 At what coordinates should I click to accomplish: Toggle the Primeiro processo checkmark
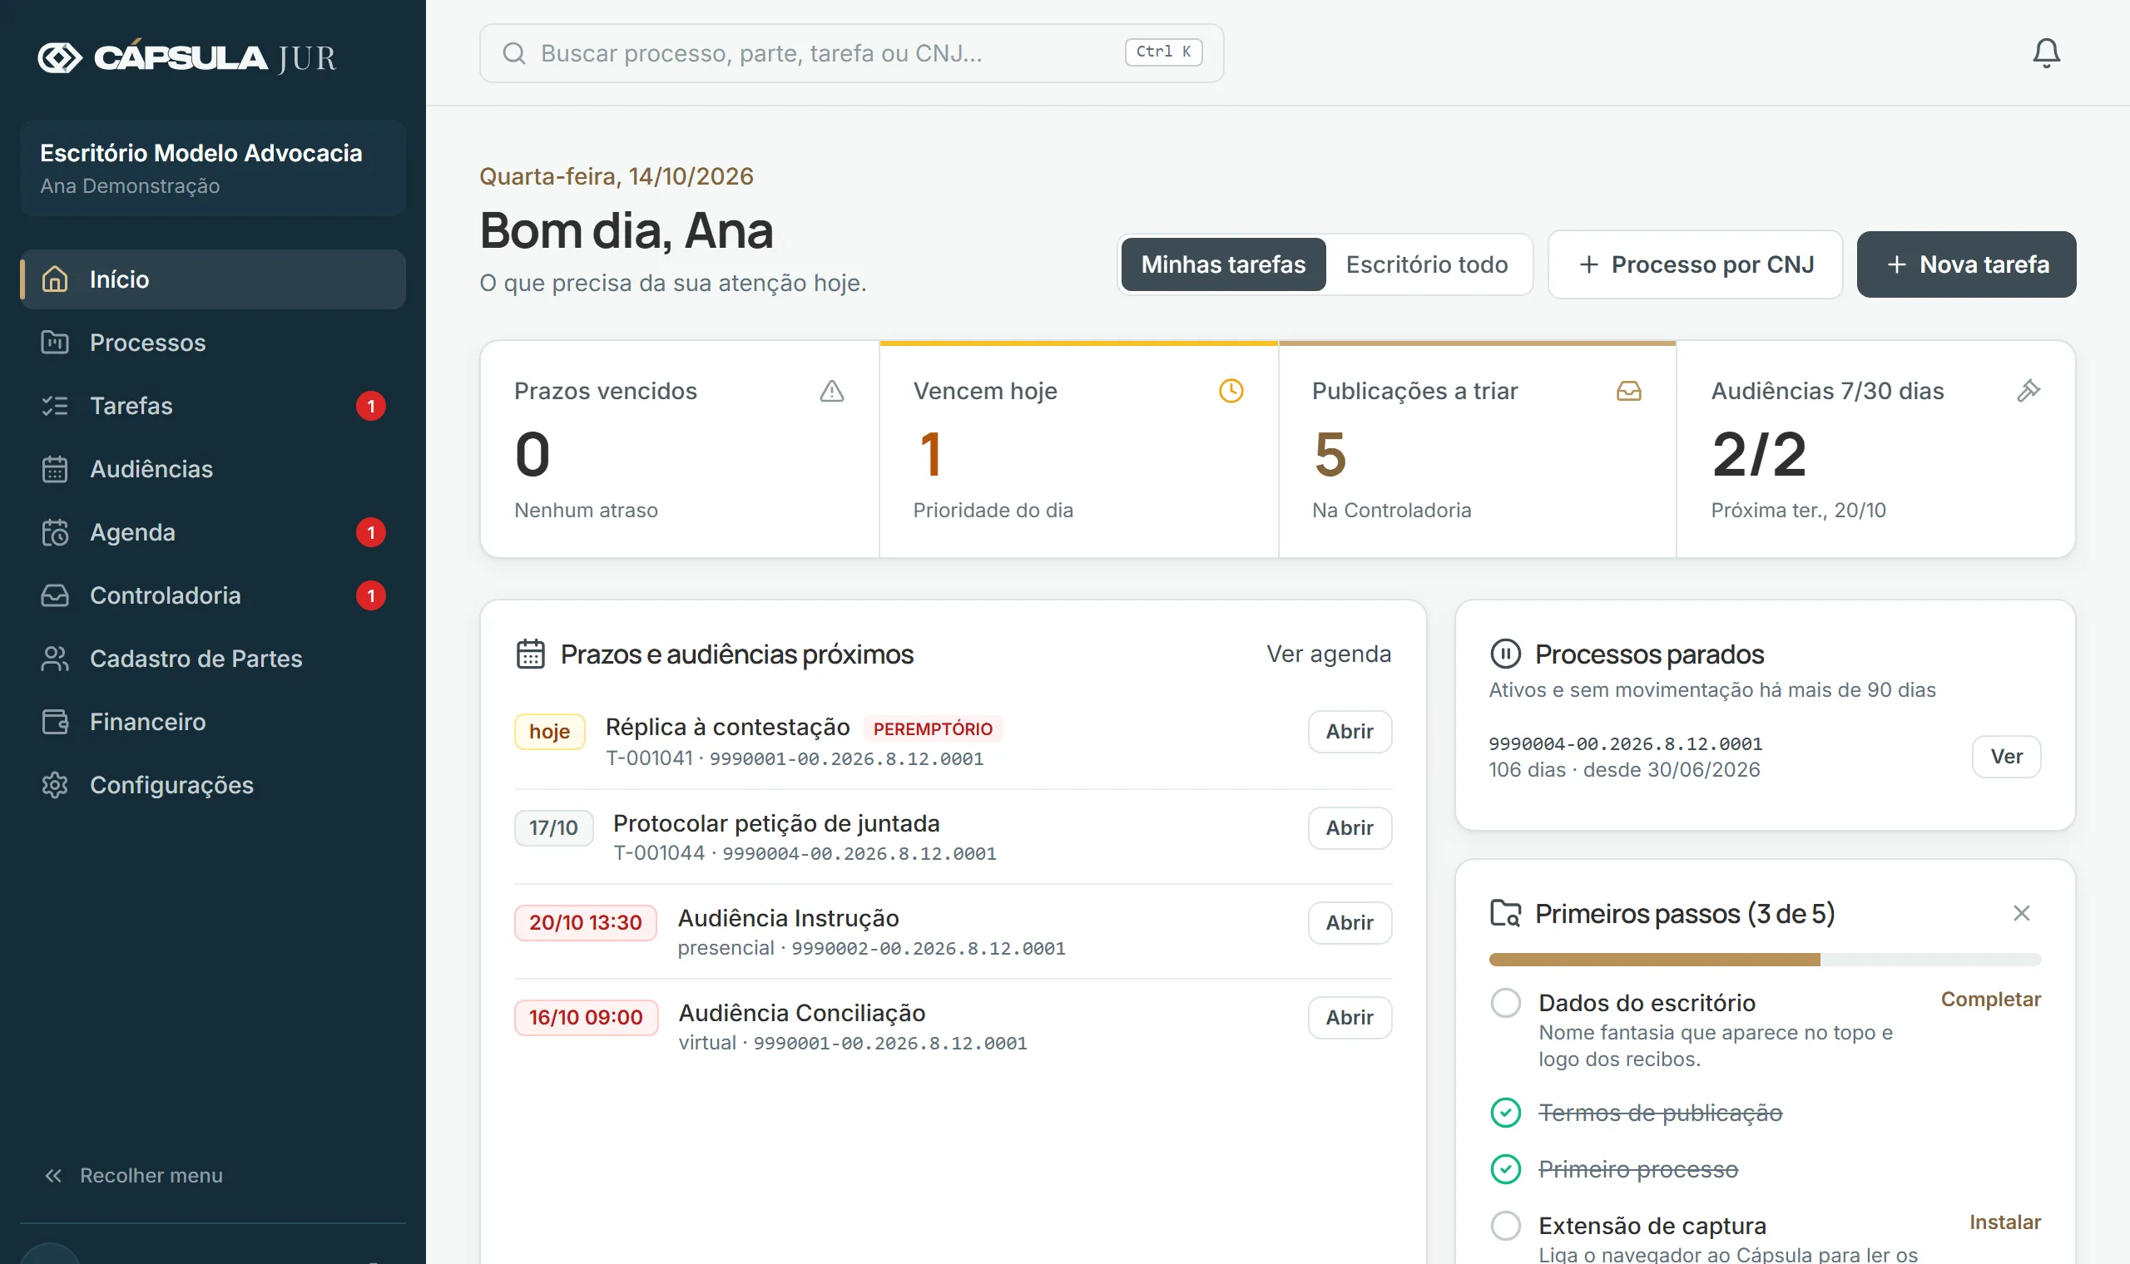[x=1504, y=1169]
